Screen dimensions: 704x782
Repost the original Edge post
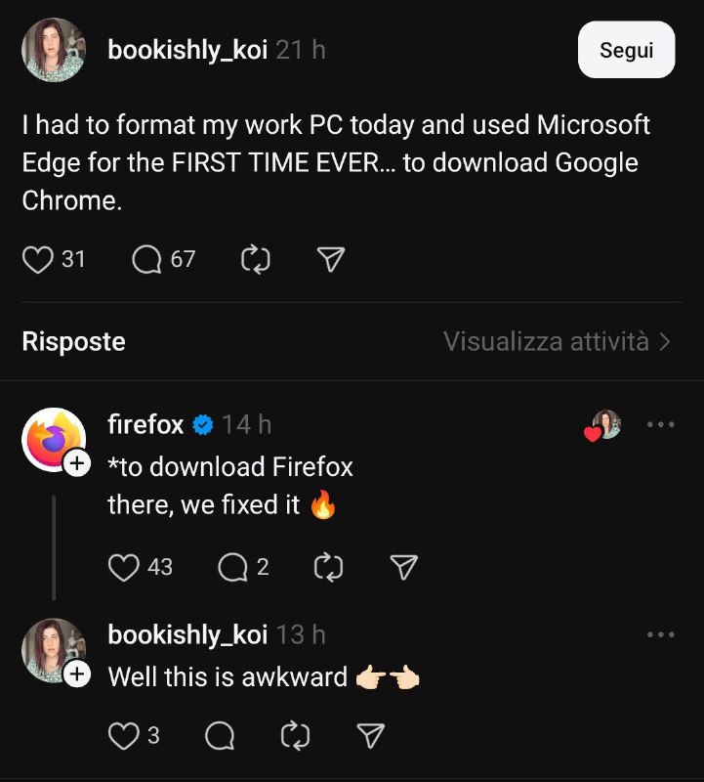pyautogui.click(x=255, y=259)
